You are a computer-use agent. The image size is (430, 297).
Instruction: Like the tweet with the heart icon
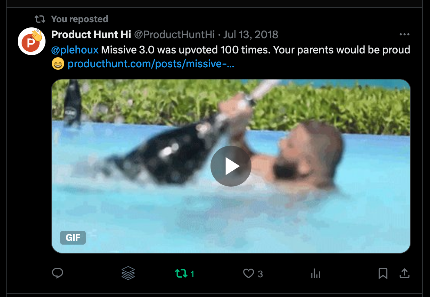(x=248, y=273)
